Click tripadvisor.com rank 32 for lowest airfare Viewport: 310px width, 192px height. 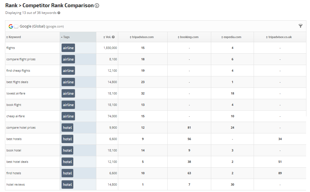(x=143, y=93)
